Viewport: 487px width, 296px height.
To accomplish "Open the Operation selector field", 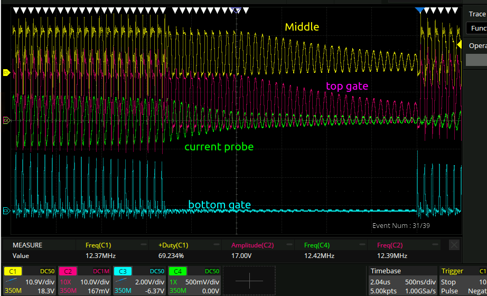I will 477,60.
